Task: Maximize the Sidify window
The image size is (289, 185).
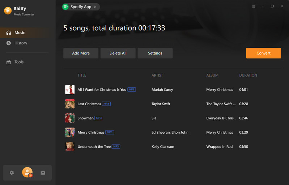Action: [272, 6]
